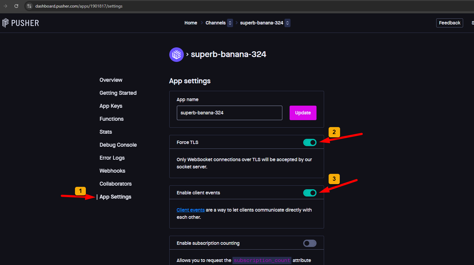Screen dimensions: 474x265
Task: Focus the App name input field
Action: coord(229,113)
